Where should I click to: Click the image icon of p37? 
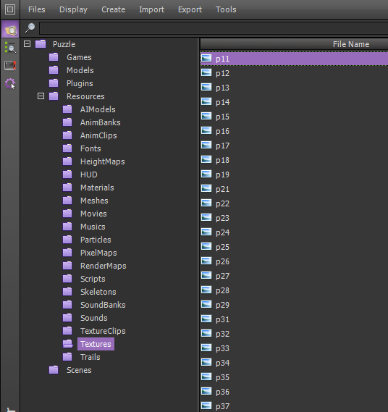(x=206, y=405)
